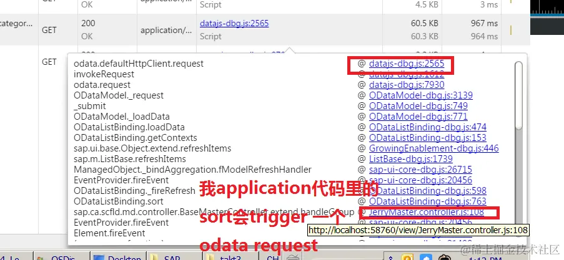
Task: Open ListBase-dbg.js:1739 link
Action: click(x=411, y=159)
